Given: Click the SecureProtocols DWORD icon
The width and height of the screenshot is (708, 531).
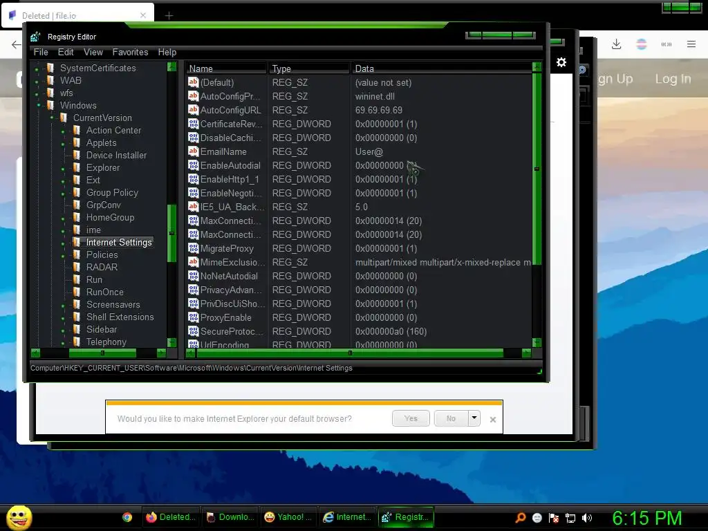Looking at the screenshot, I should pyautogui.click(x=194, y=331).
